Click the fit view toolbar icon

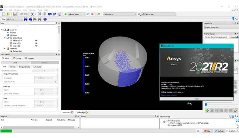(x=33, y=14)
